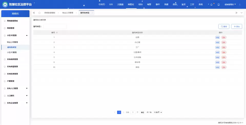Open the 10条/页 page size dropdown
The height and width of the screenshot is (125, 246).
coord(158,112)
